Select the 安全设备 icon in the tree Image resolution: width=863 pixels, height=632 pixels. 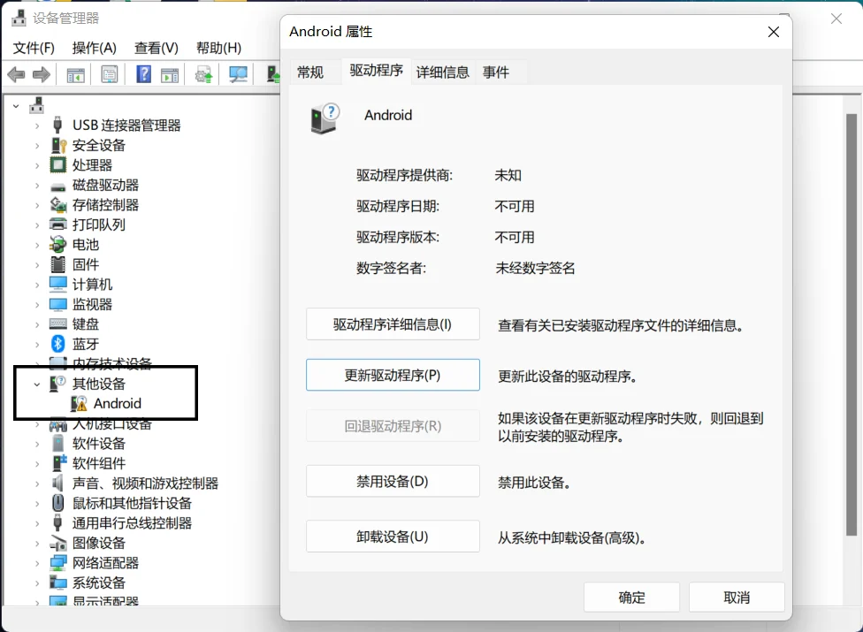pos(58,145)
